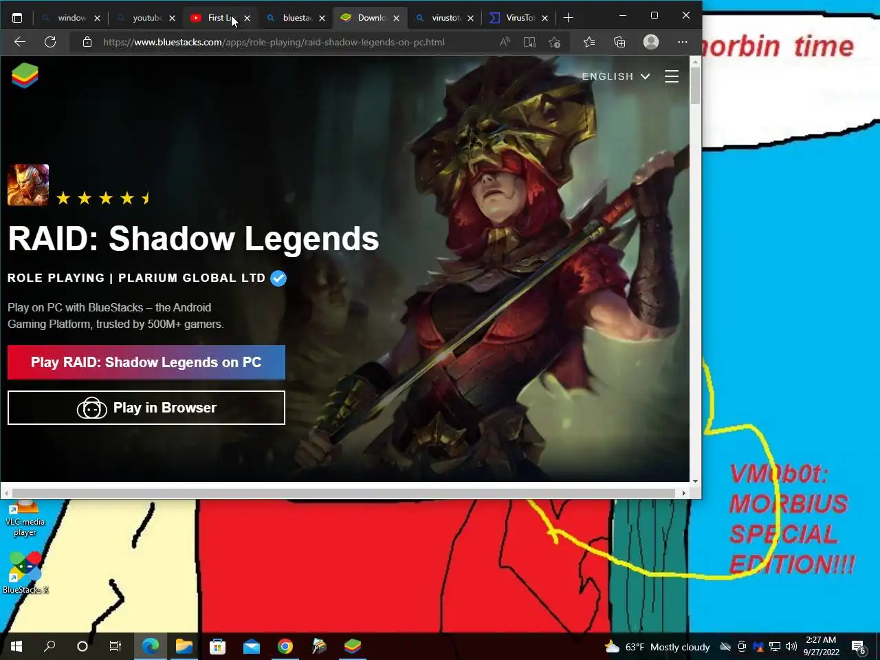880x660 pixels.
Task: Open Edge Settings and more menu
Action: pos(682,42)
